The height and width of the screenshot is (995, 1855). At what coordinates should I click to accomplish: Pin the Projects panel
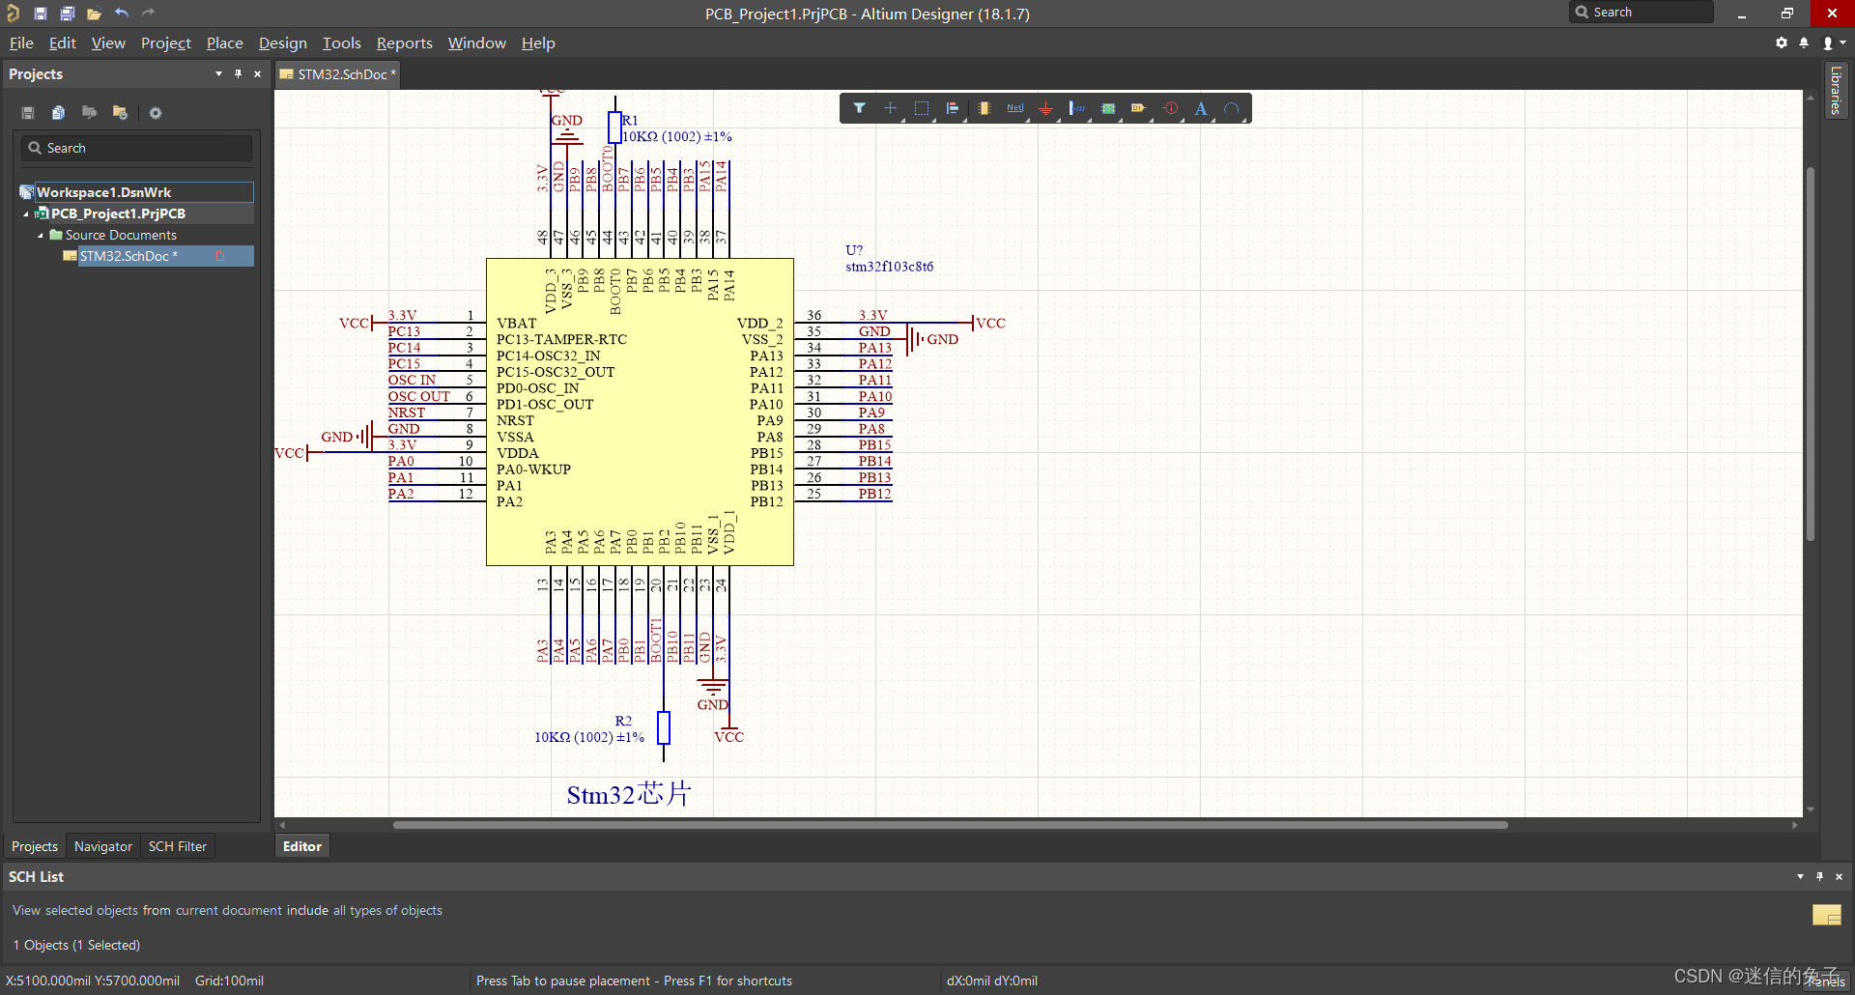point(238,74)
